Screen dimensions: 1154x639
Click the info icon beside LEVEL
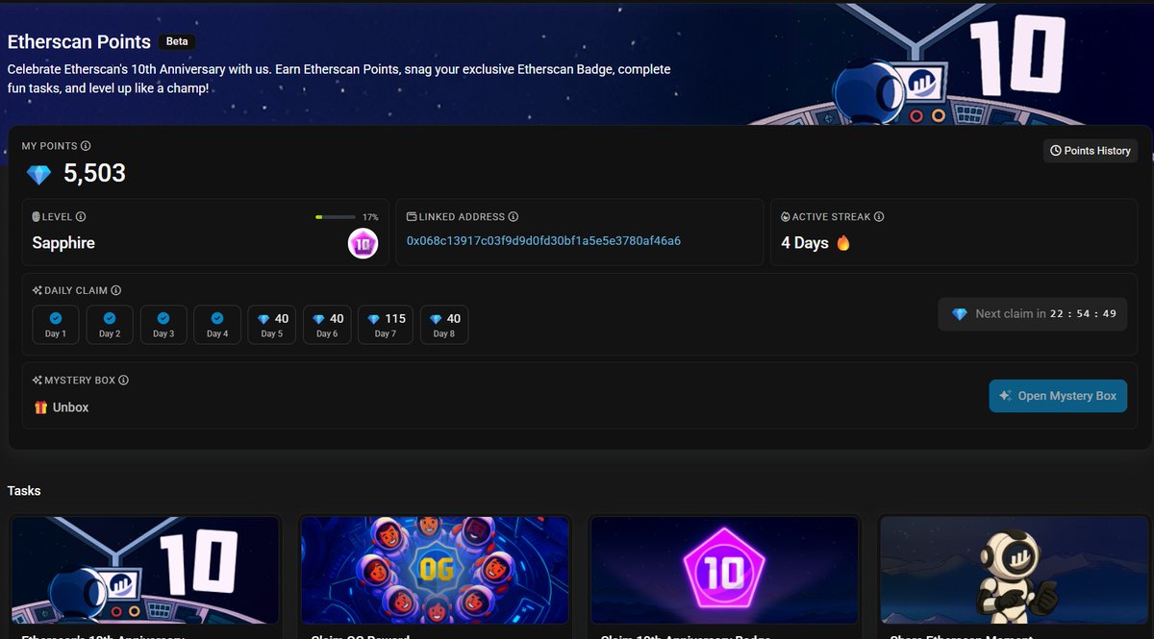pos(81,217)
